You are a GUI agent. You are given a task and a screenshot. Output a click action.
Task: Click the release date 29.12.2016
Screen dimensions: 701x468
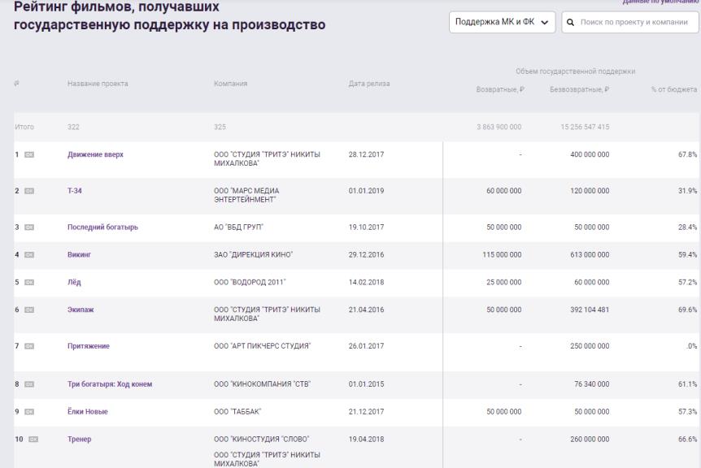[366, 254]
